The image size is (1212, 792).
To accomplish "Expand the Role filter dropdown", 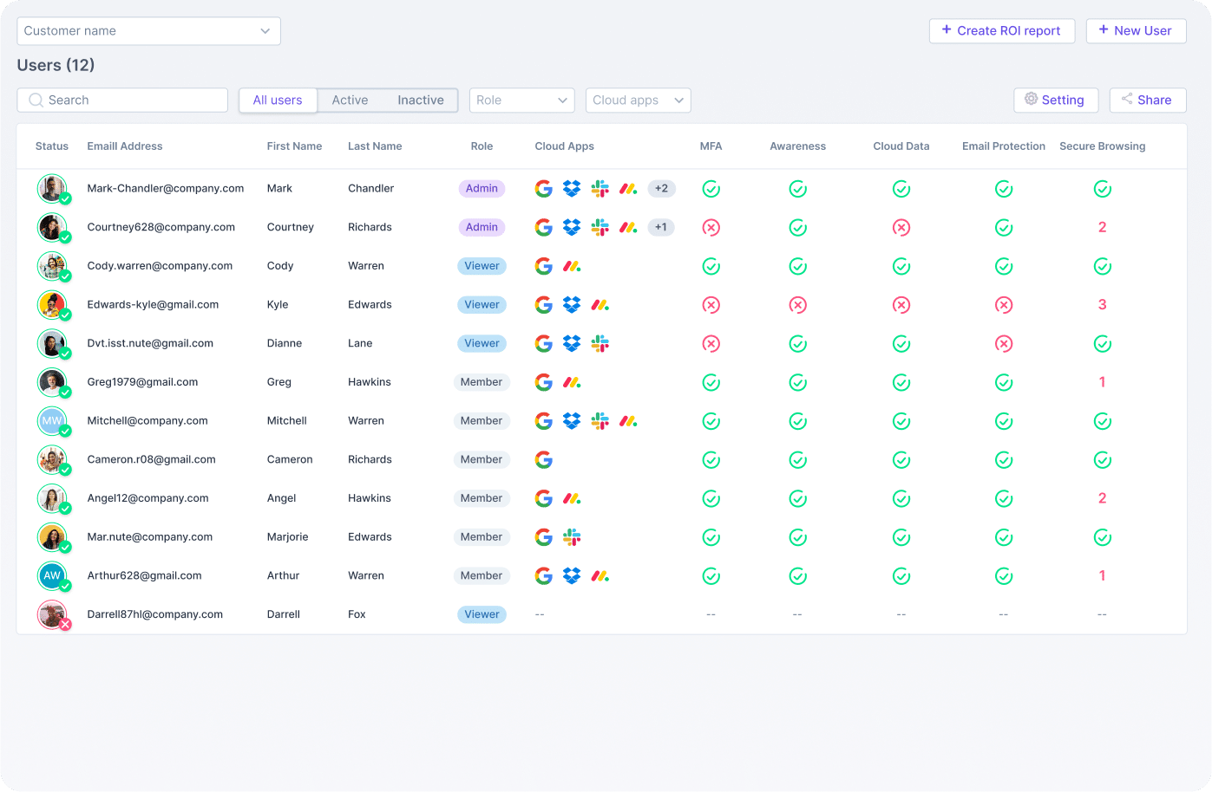I will click(522, 101).
